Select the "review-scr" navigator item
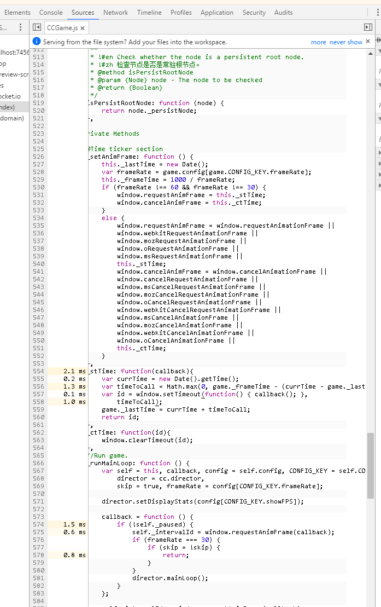 [x=15, y=74]
